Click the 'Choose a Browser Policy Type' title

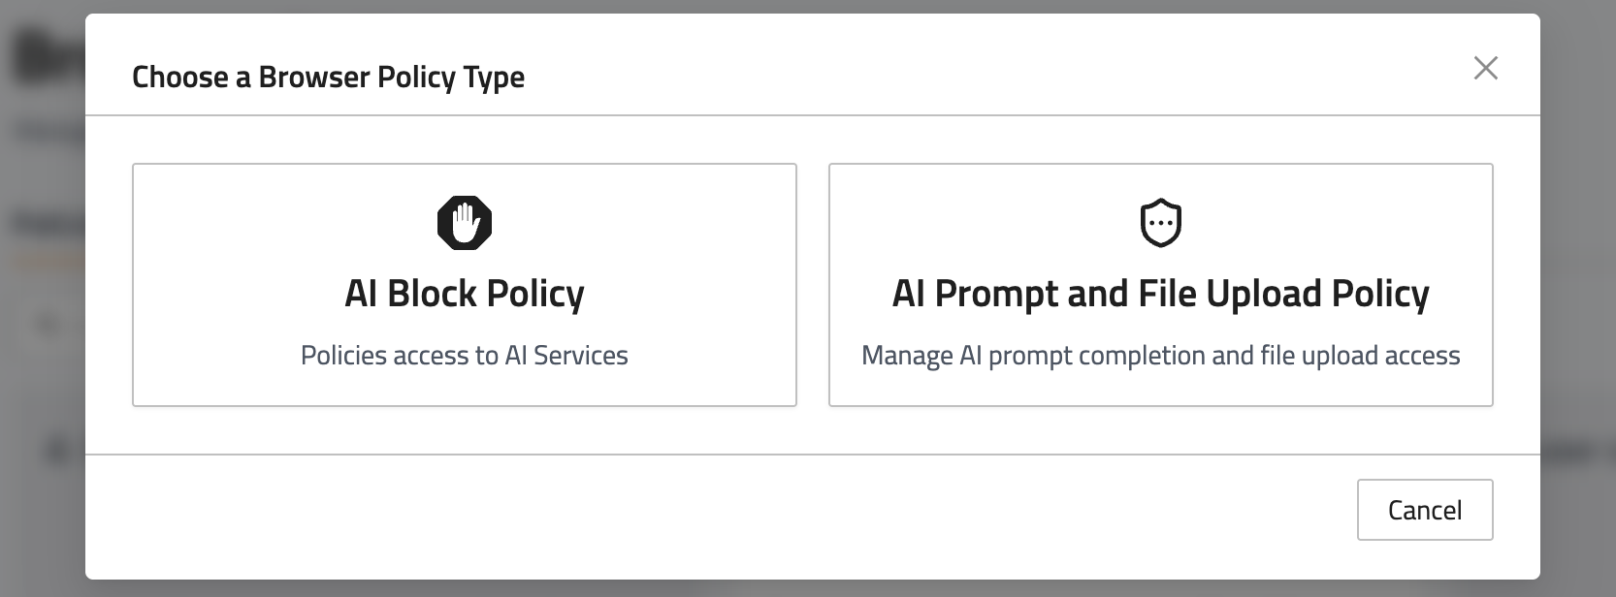tap(328, 77)
